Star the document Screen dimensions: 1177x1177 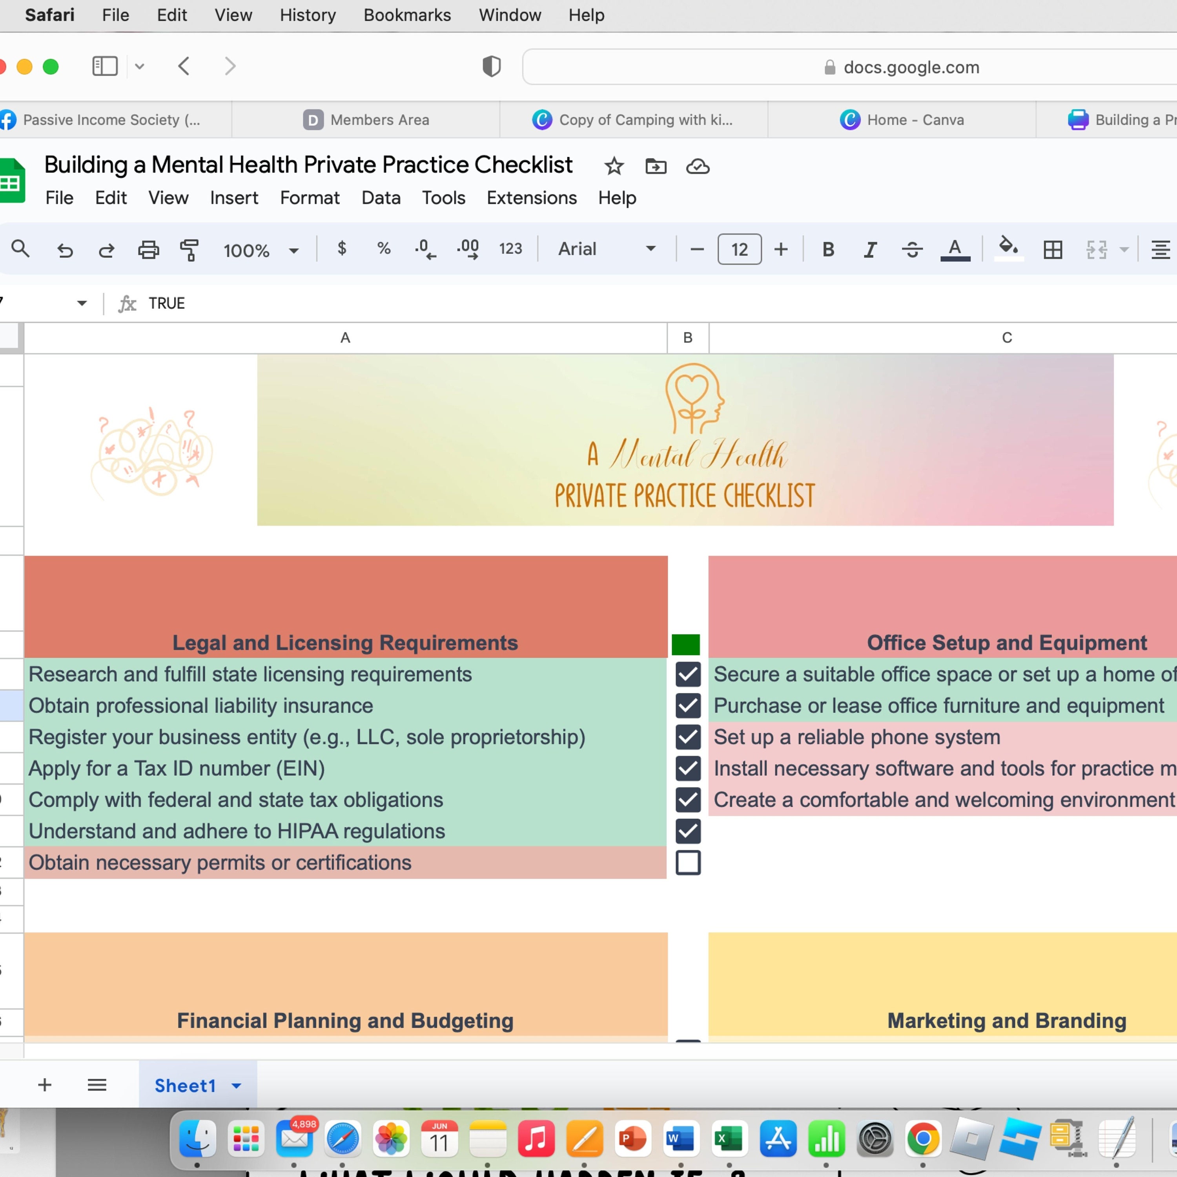pyautogui.click(x=614, y=166)
